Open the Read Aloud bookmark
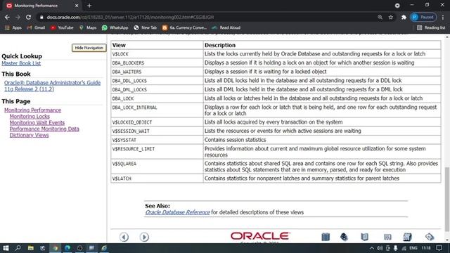The image size is (450, 253). pos(226,28)
